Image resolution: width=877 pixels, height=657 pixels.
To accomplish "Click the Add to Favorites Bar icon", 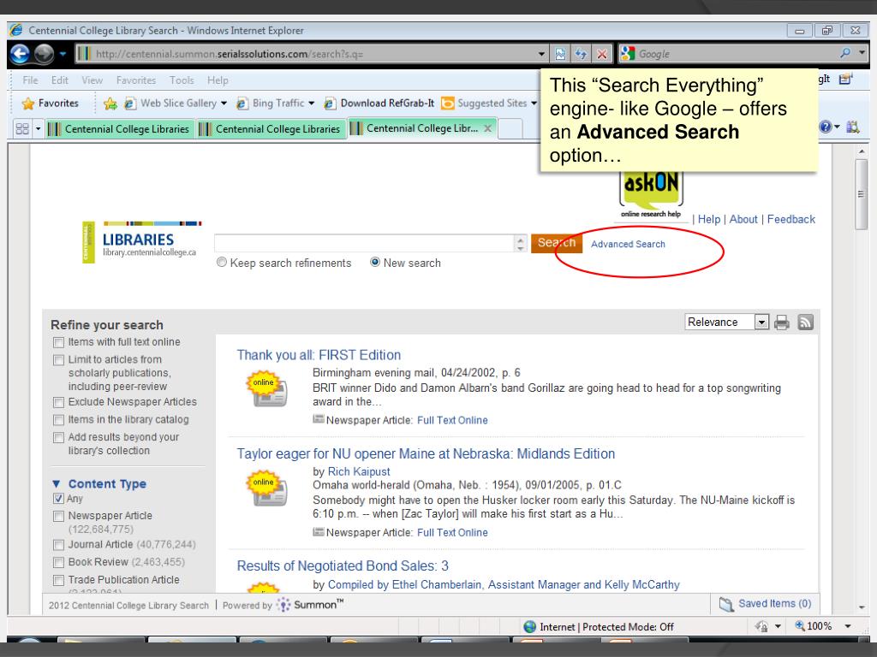I will point(110,104).
